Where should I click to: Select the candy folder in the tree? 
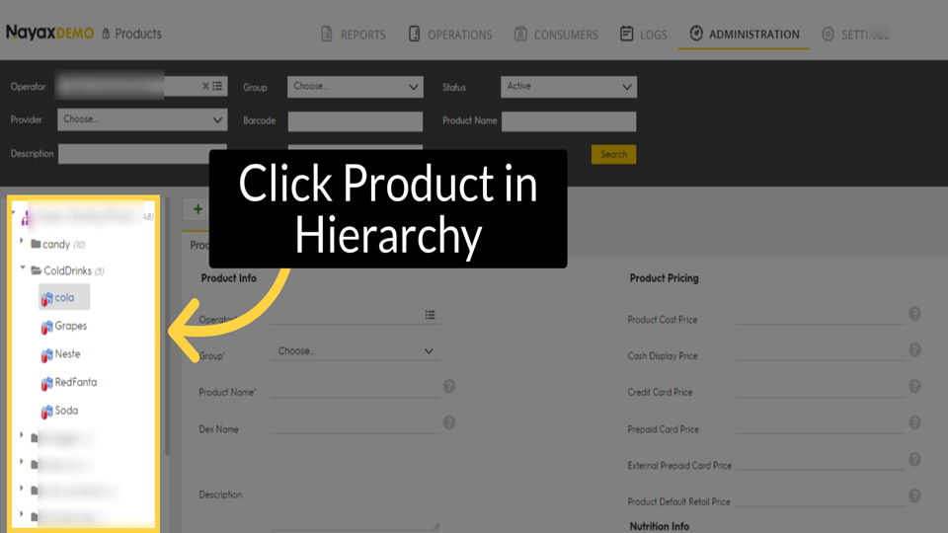tap(57, 244)
